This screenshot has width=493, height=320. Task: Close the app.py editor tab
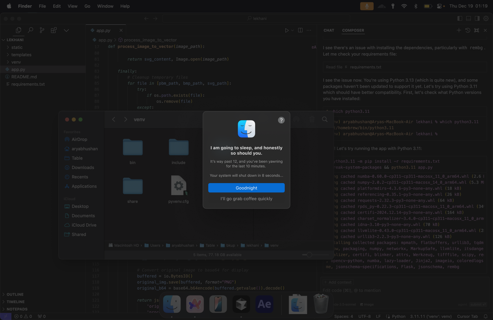tap(121, 30)
